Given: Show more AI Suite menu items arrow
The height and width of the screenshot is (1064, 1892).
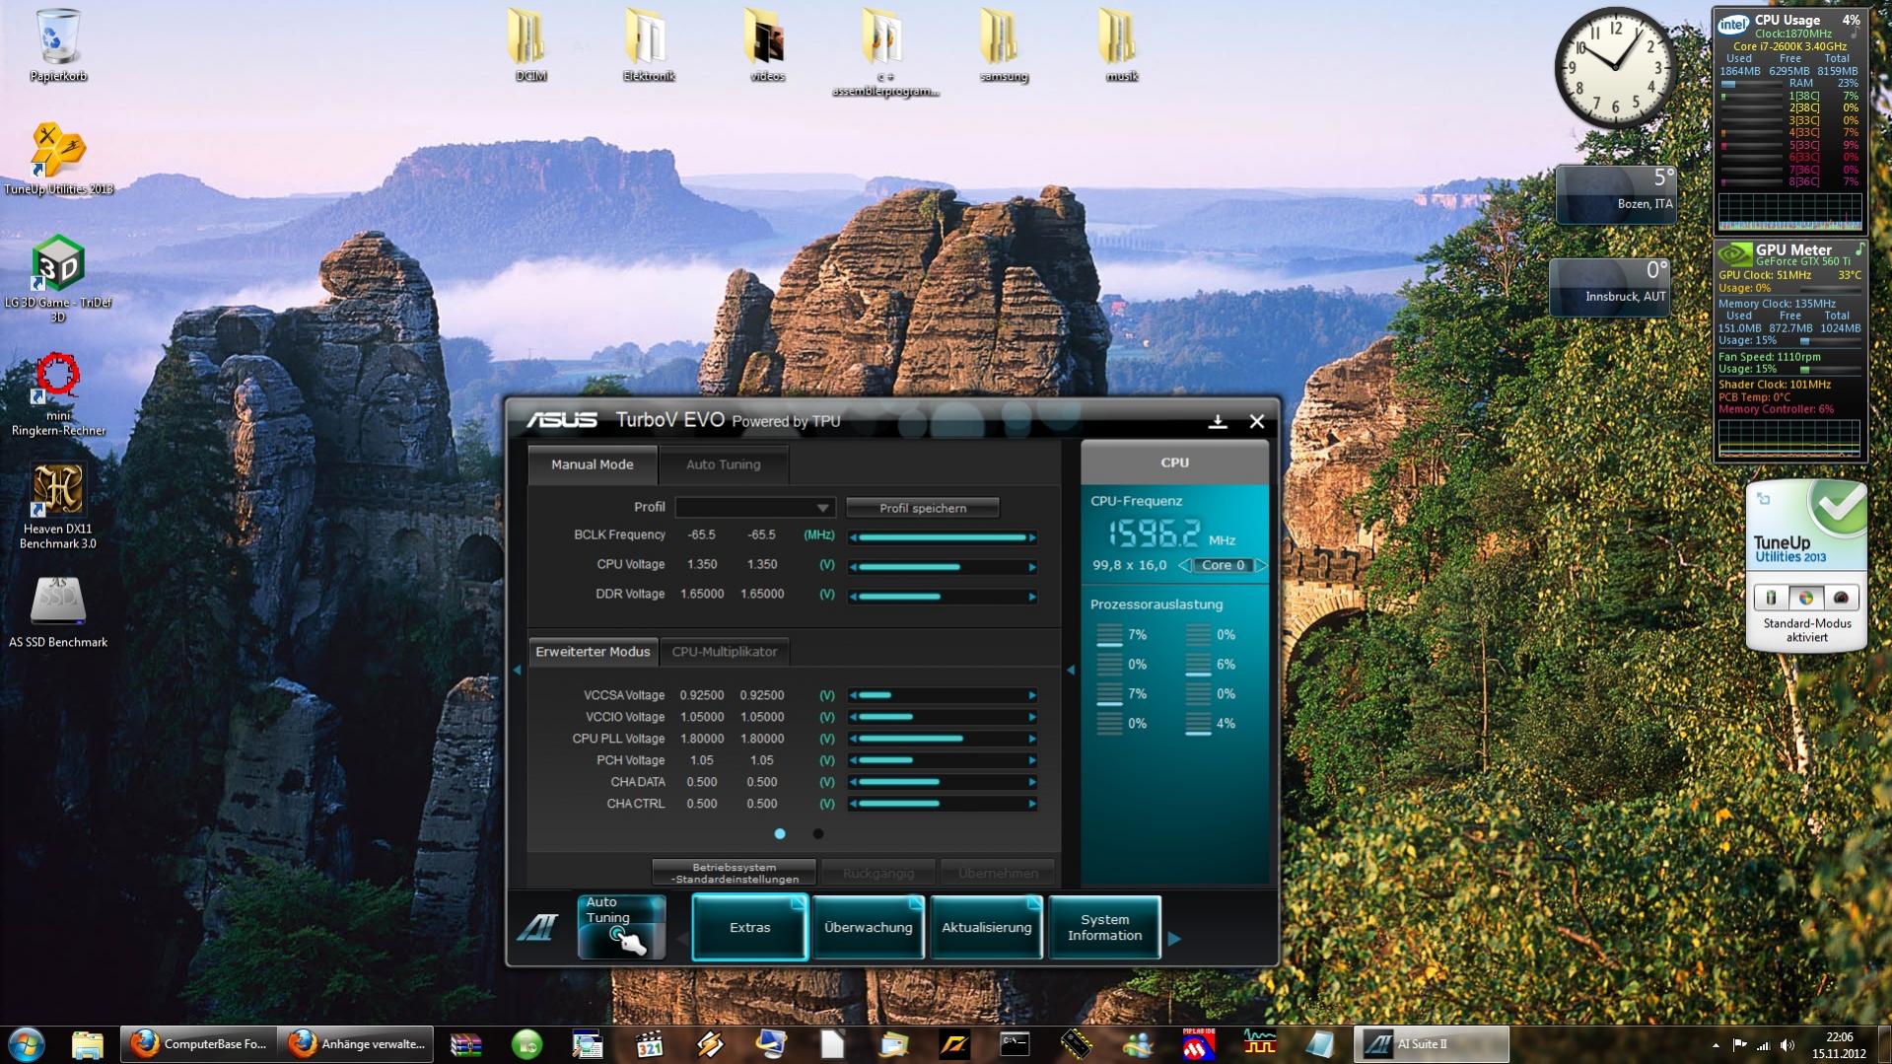Looking at the screenshot, I should pos(1174,939).
